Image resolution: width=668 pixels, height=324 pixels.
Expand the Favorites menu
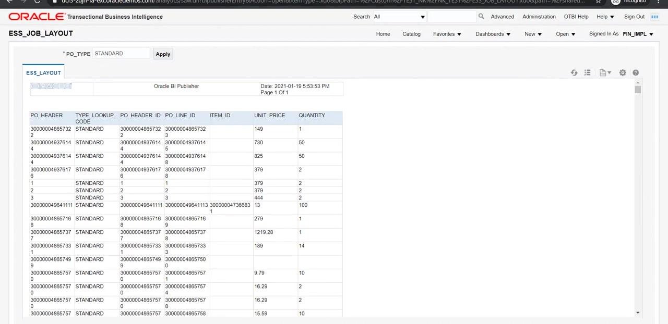(447, 34)
